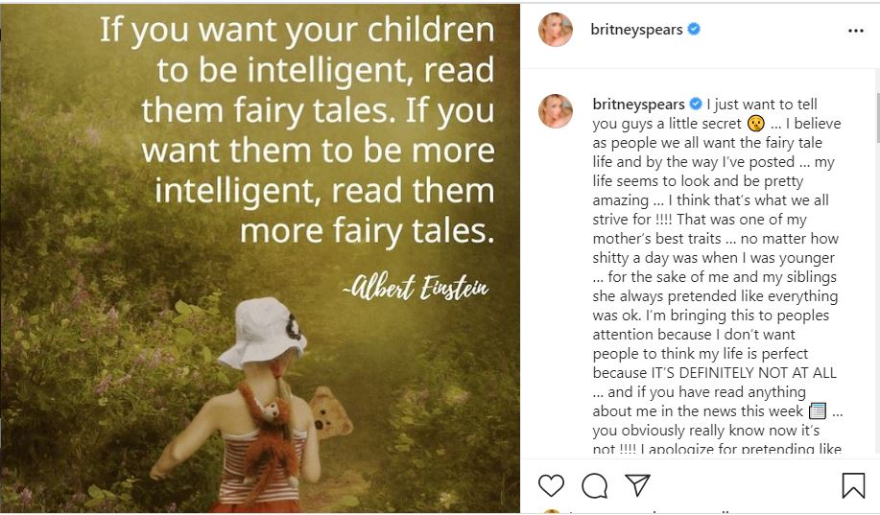
Task: Click the teddy bear in the post photo
Action: pyautogui.click(x=330, y=412)
